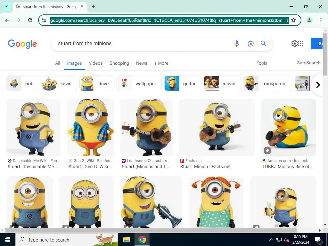
Task: Open the Despicable Me Wiki Stuart image
Action: point(34,127)
